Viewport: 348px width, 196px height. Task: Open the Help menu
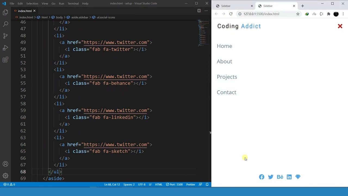pos(85,4)
